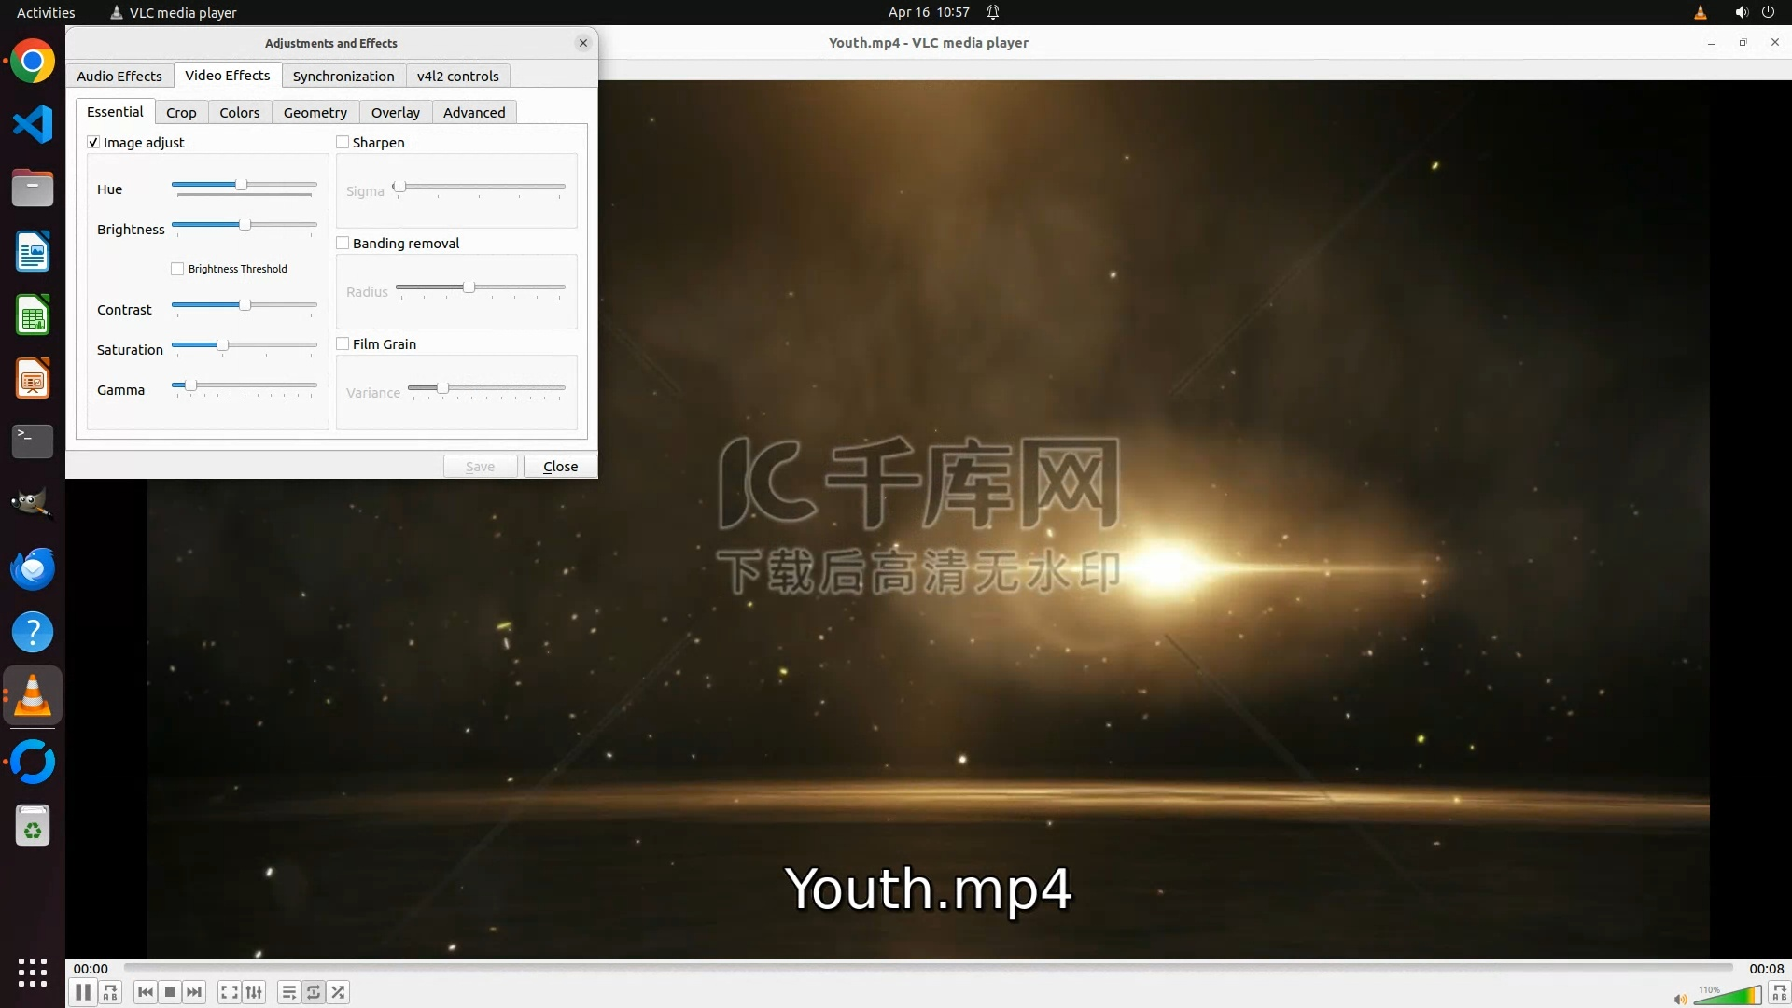Stop playback with the stop button

click(170, 992)
